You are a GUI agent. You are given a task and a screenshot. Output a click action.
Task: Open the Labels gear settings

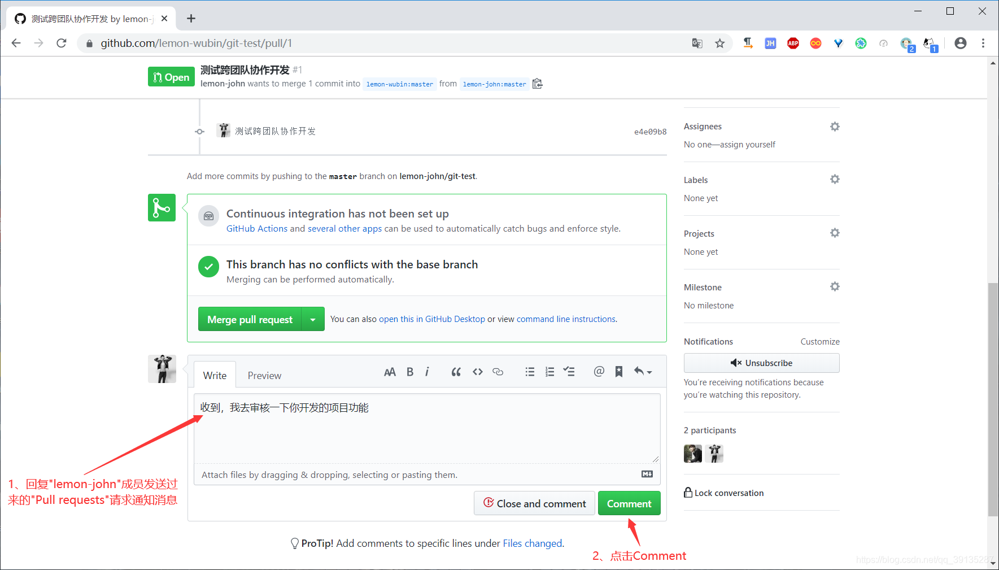tap(835, 179)
